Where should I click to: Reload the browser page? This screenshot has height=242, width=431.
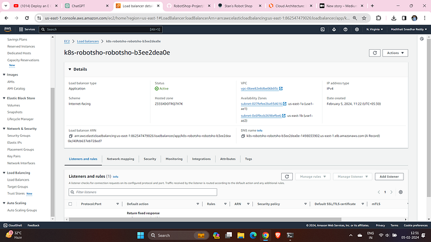(x=27, y=18)
